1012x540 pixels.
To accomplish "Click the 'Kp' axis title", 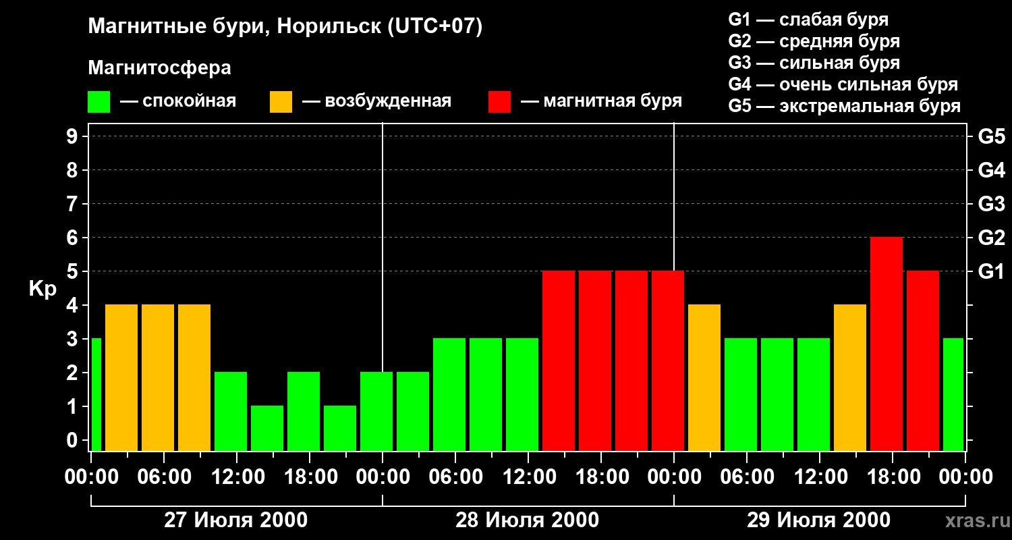I will coord(43,290).
